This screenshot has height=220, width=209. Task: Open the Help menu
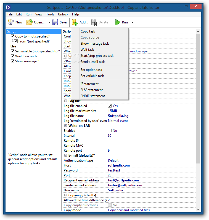click(x=75, y=14)
